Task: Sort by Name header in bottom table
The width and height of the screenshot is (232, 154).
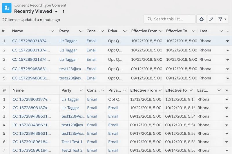Action: [x=18, y=90]
